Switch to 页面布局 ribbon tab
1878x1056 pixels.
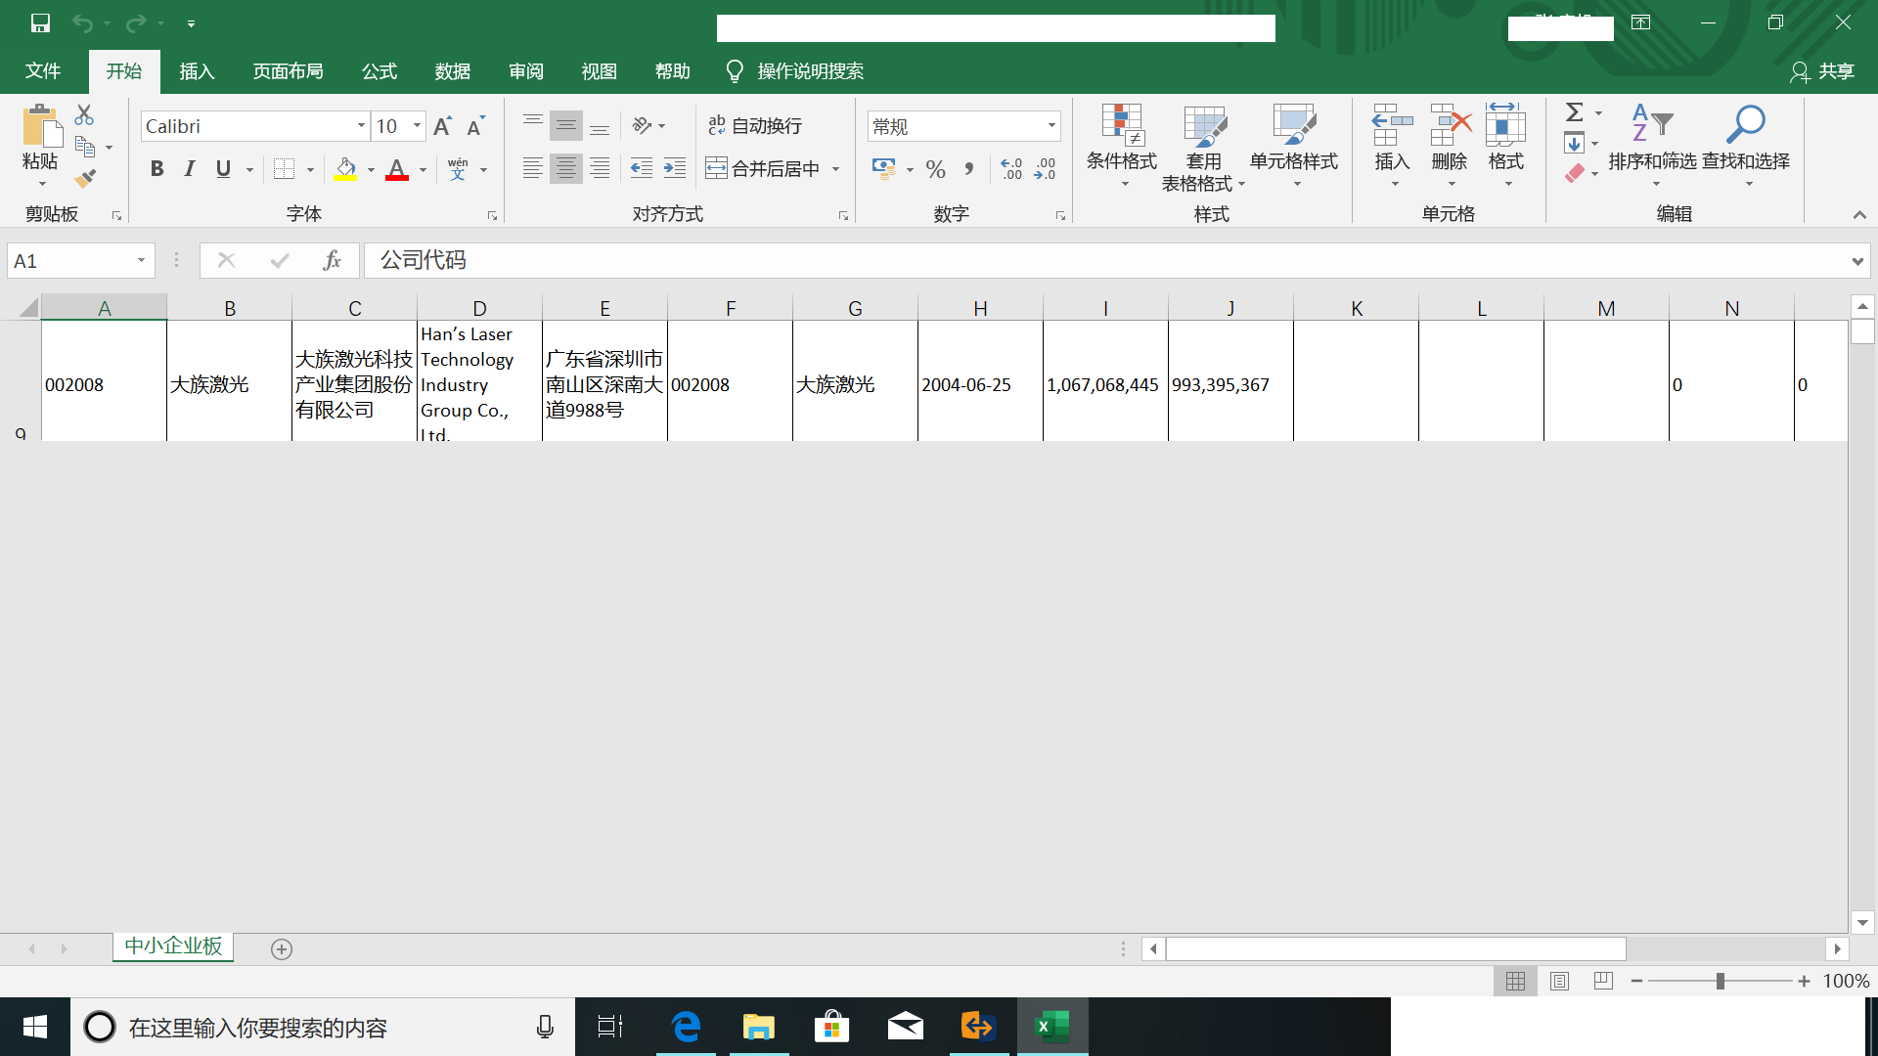pos(288,71)
